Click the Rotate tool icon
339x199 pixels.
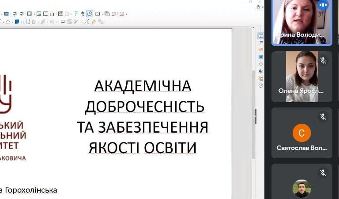coord(28,22)
